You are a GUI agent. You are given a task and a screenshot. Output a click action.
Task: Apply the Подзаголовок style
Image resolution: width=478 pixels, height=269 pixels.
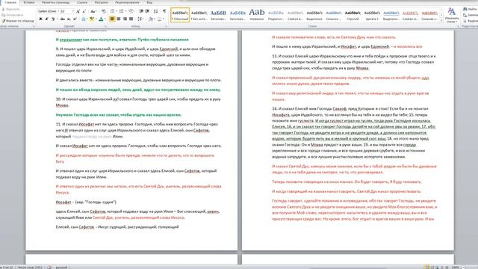[x=276, y=15]
